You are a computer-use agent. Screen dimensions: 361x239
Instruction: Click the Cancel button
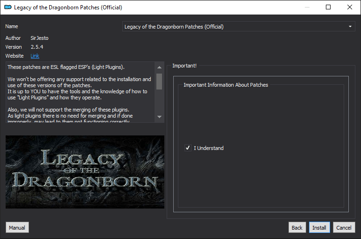tap(344, 227)
